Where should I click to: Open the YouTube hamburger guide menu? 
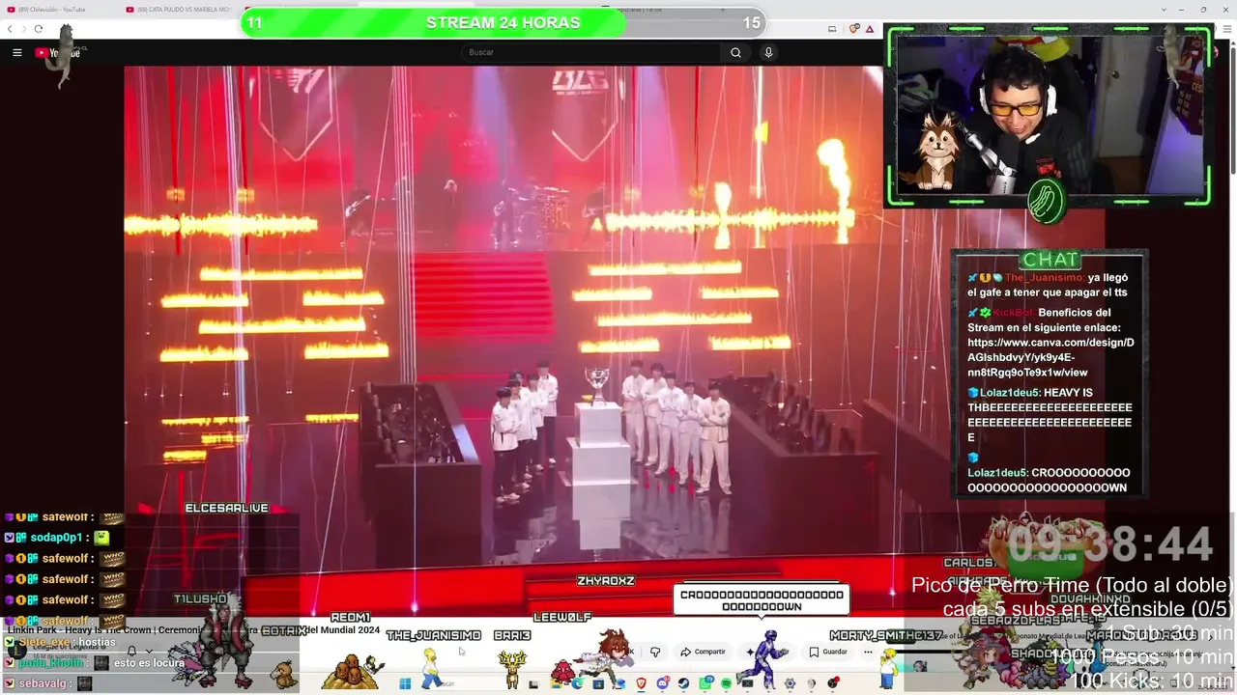pyautogui.click(x=16, y=52)
